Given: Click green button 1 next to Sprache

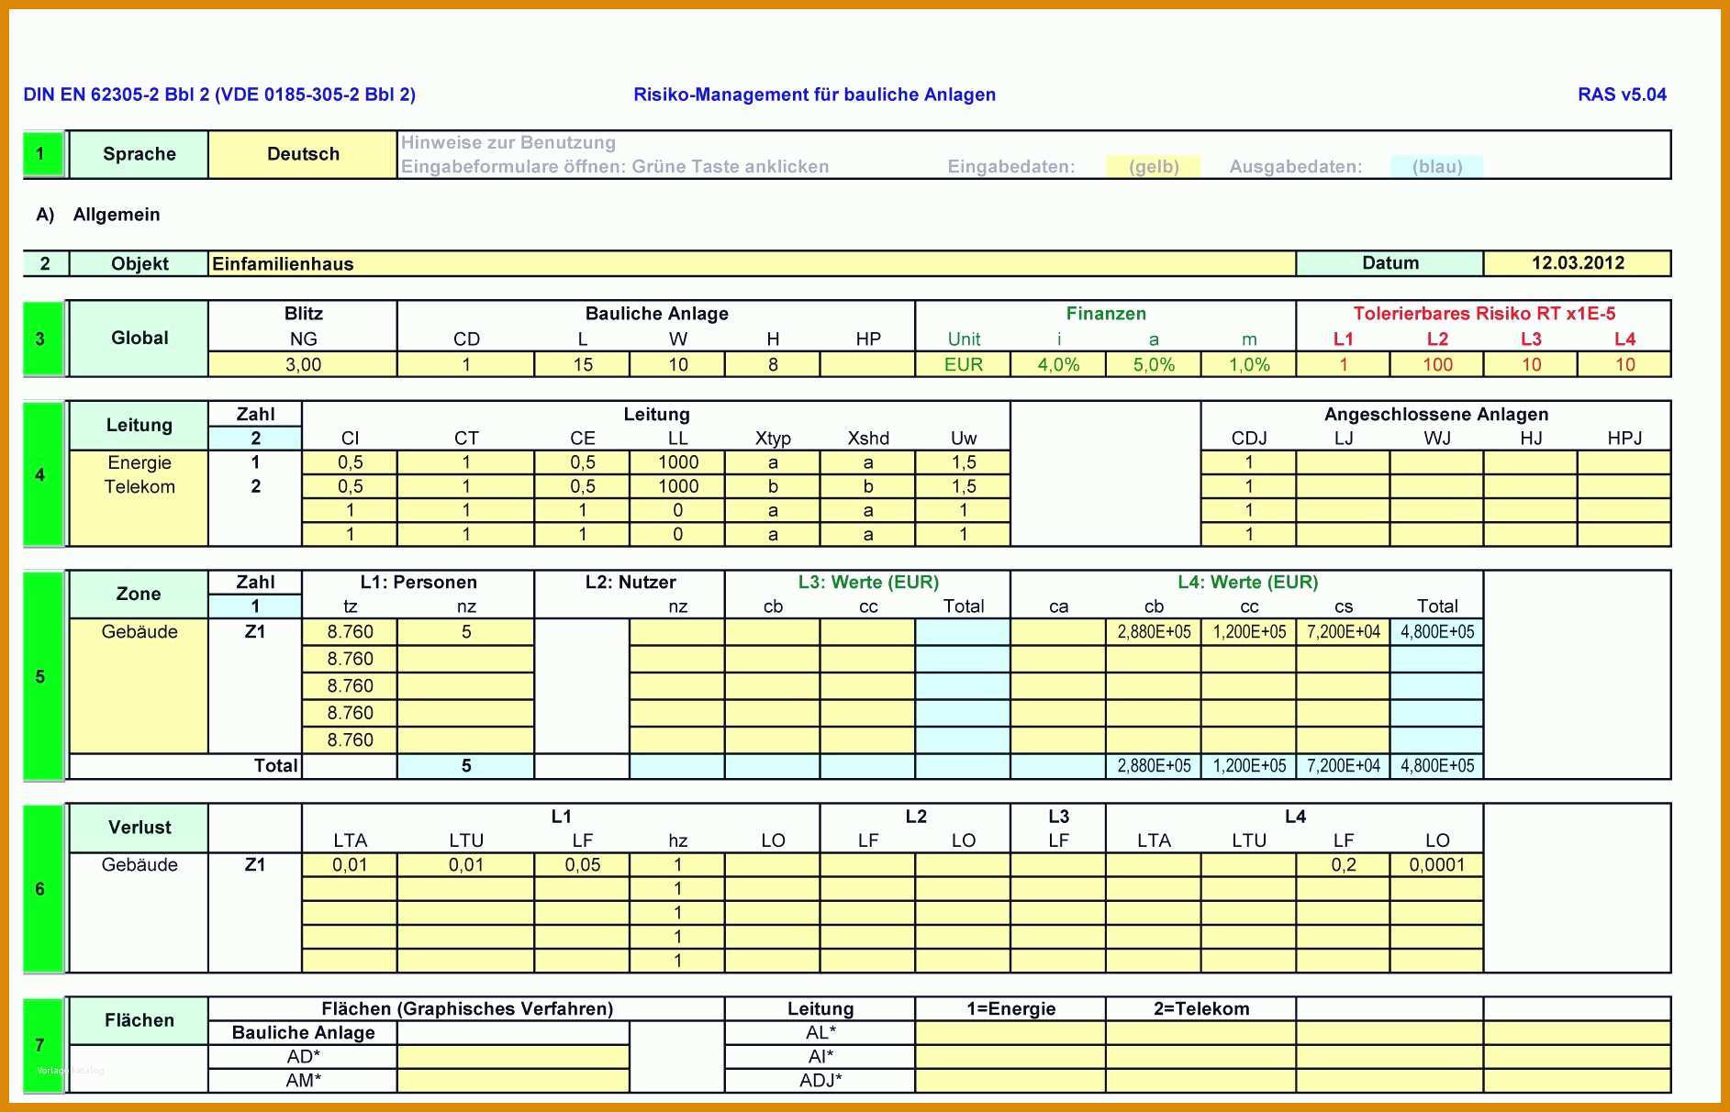Looking at the screenshot, I should 42,154.
